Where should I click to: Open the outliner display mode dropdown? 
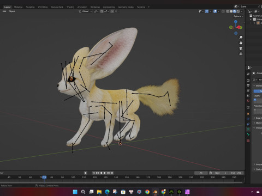(x=251, y=11)
